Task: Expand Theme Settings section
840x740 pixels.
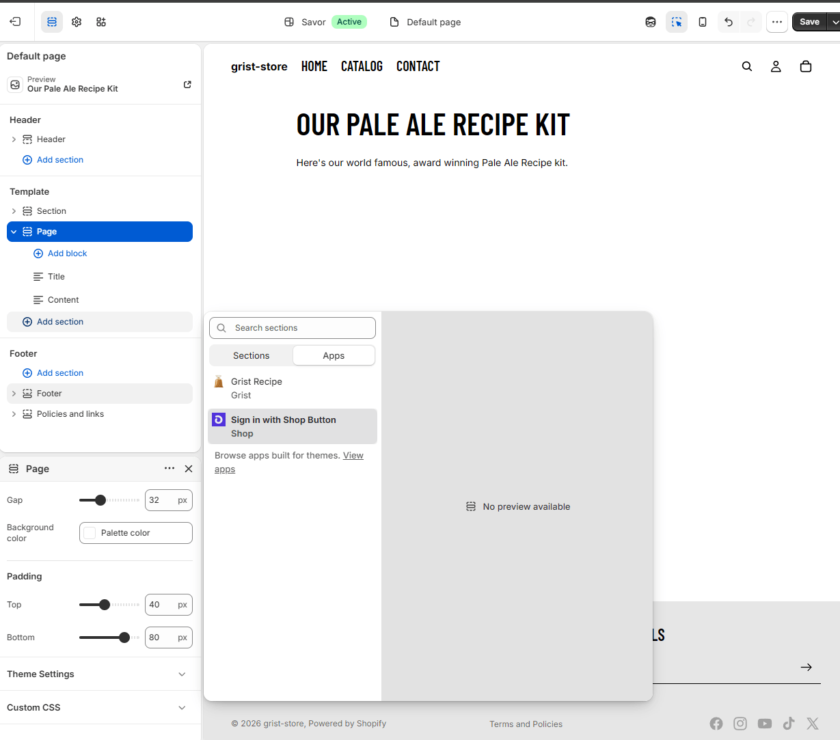Action: [100, 674]
